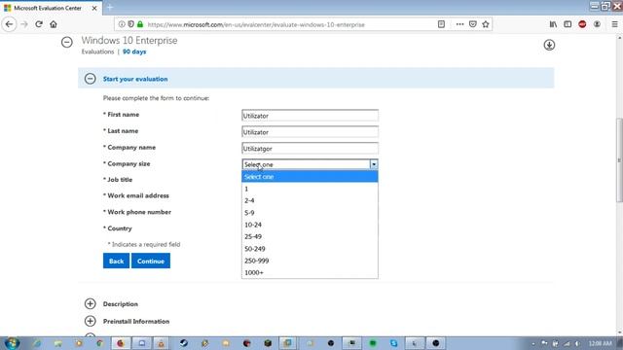
Task: Click the Continue button
Action: coord(151,261)
